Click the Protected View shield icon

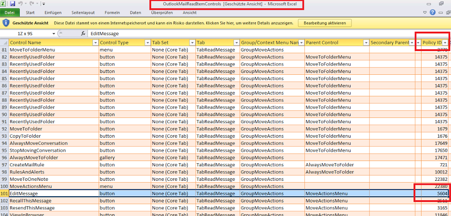tap(6, 22)
